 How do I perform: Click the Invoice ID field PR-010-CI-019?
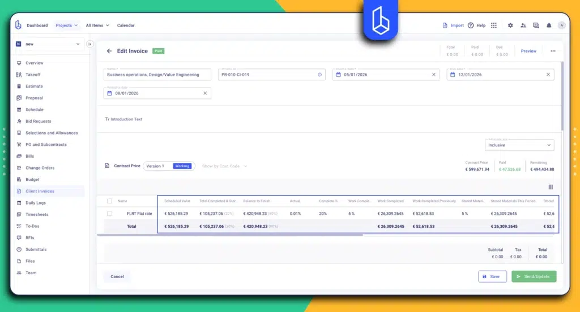click(x=271, y=75)
